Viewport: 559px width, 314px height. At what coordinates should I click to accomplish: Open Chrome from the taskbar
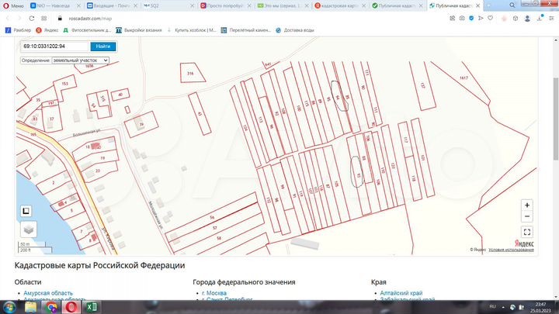[51, 307]
